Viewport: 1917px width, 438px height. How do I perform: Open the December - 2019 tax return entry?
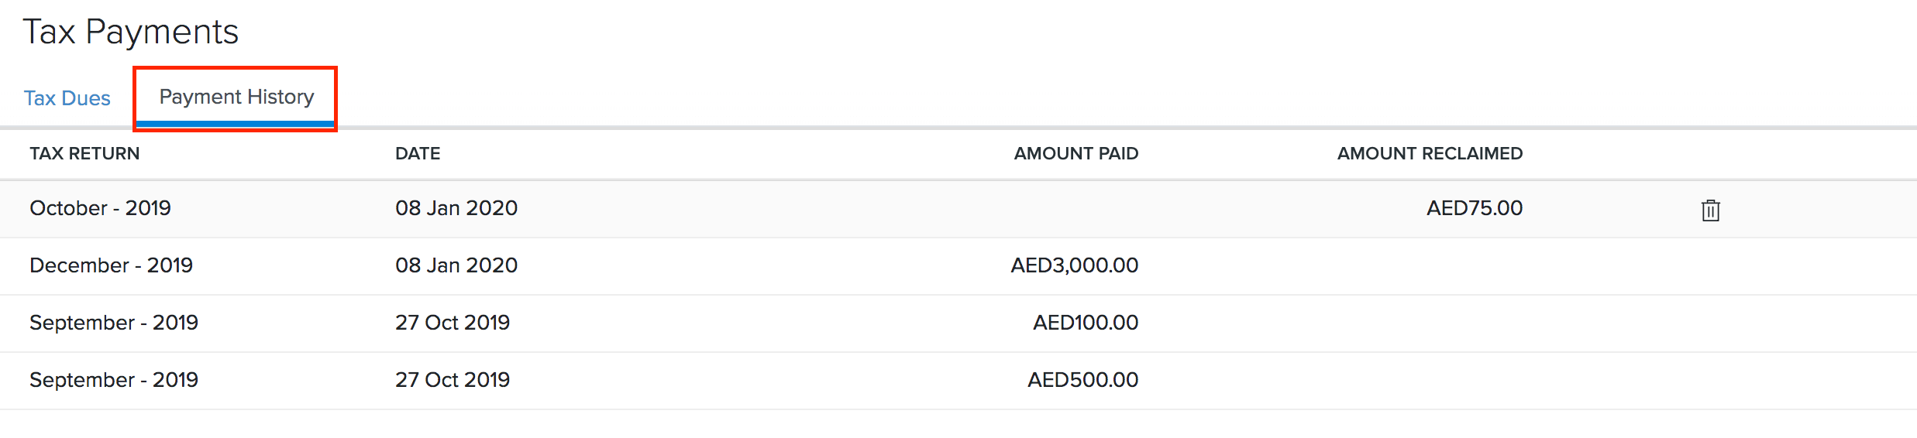coord(111,265)
